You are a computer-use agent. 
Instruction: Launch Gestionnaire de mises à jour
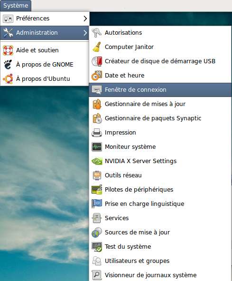(x=160, y=104)
